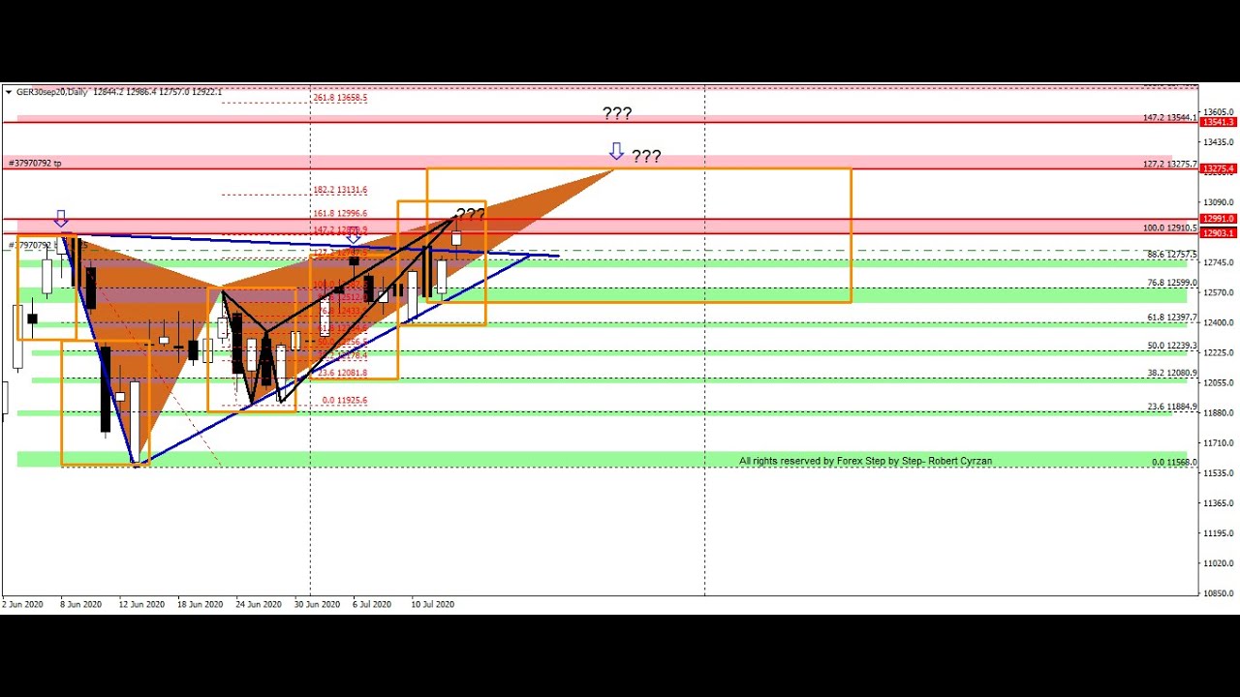This screenshot has height=697, width=1240.
Task: Select the '???' text near the 13544.1 line
Action: point(617,114)
